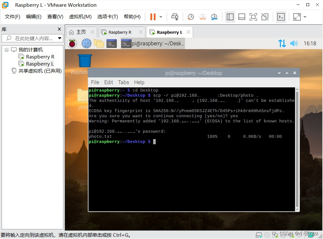Open the 虚拟机(M) menu
Viewport: 323px width, 239px height.
click(x=80, y=17)
